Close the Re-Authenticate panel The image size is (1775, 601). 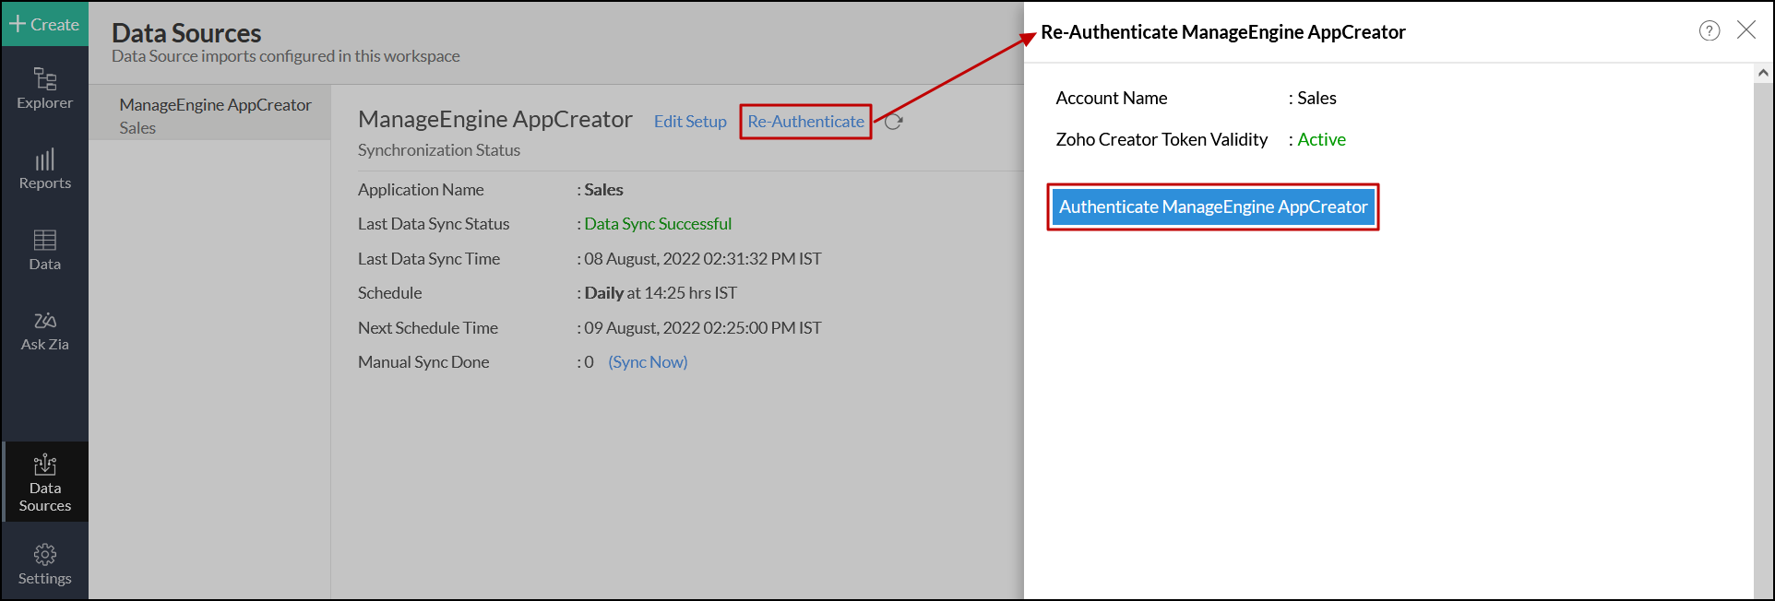(1746, 29)
